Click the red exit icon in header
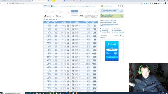This screenshot has width=168, height=94. [123, 6]
